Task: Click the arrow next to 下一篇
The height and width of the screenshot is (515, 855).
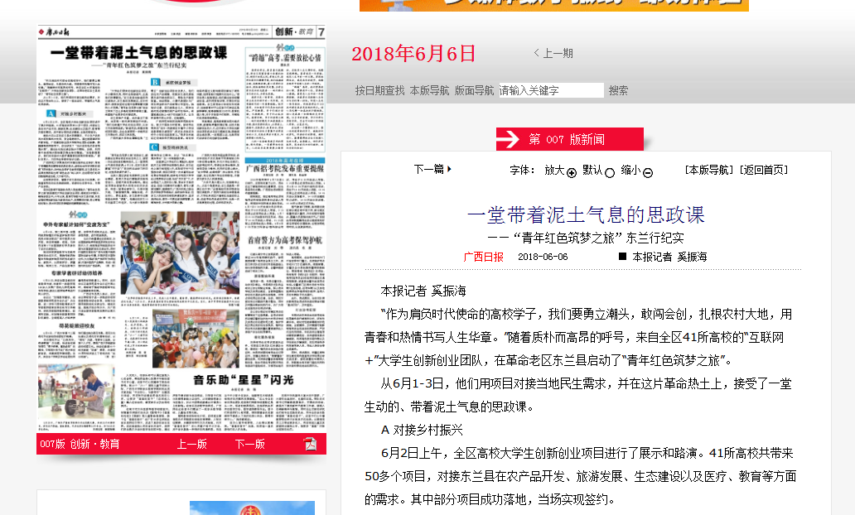Action: click(449, 169)
